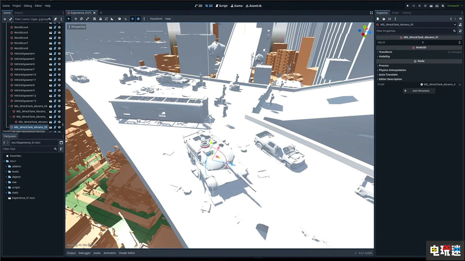Switch to the AssetLib workspace
The height and width of the screenshot is (261, 465).
tap(253, 6)
